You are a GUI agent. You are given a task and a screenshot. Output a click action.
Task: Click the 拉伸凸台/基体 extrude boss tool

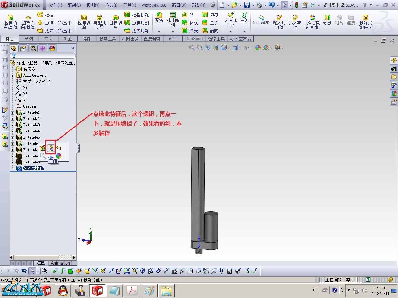tap(10, 22)
